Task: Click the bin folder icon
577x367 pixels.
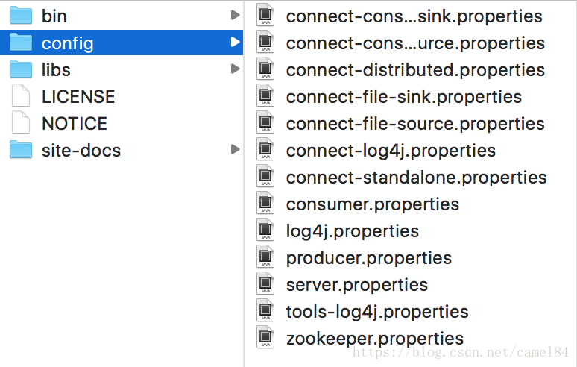Action: tap(21, 16)
